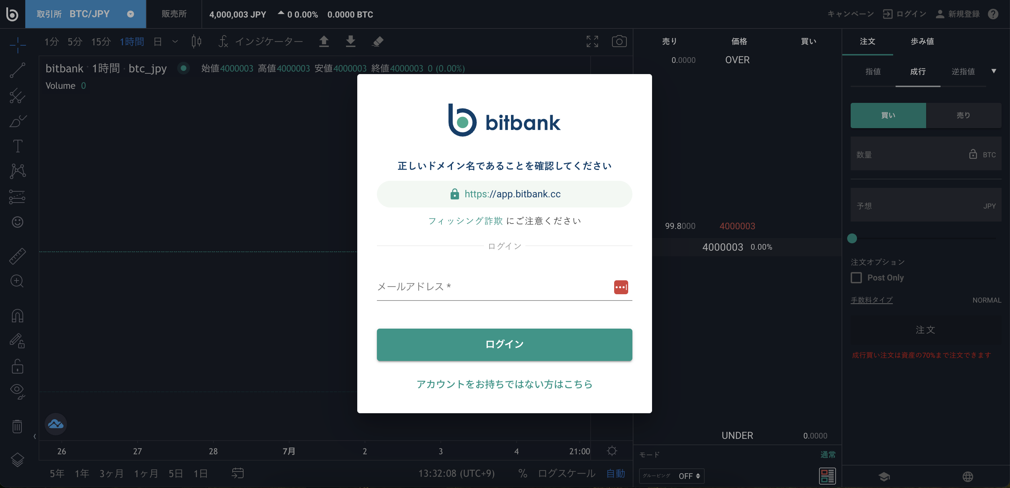Screen dimensions: 1010x488
Task: Select the pattern drawing tool
Action: (18, 171)
